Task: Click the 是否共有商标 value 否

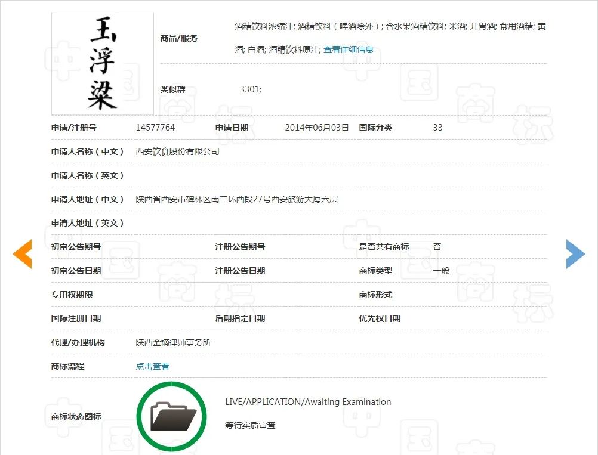Action: pos(437,247)
